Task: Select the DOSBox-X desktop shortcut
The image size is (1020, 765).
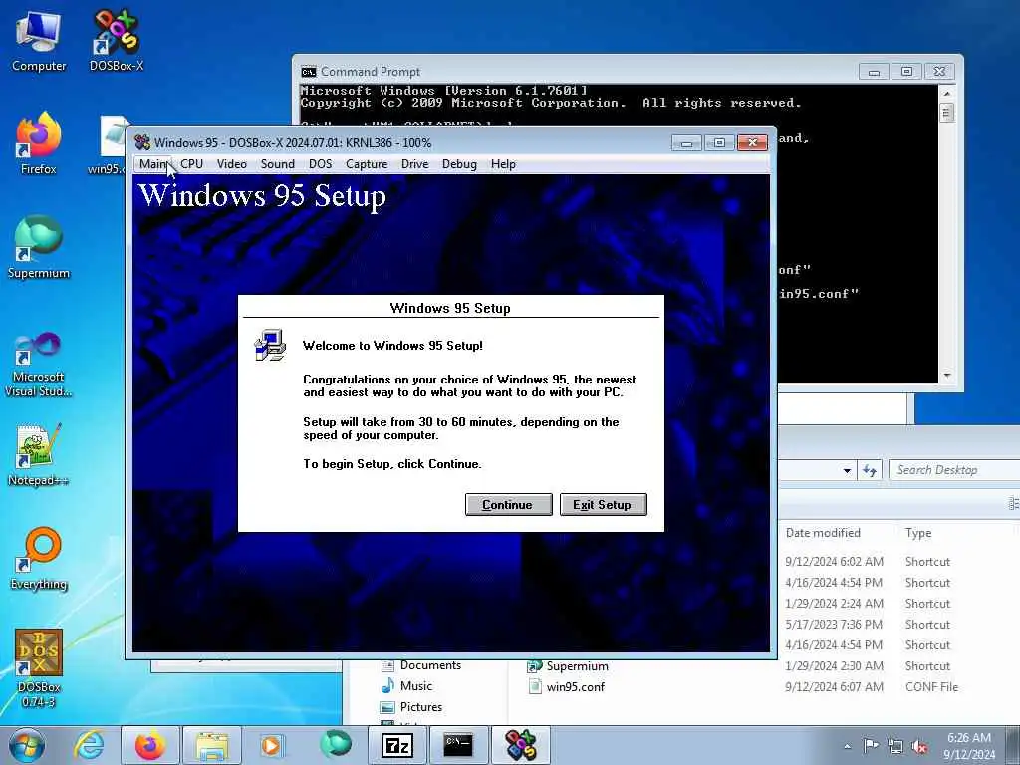Action: pos(117,40)
